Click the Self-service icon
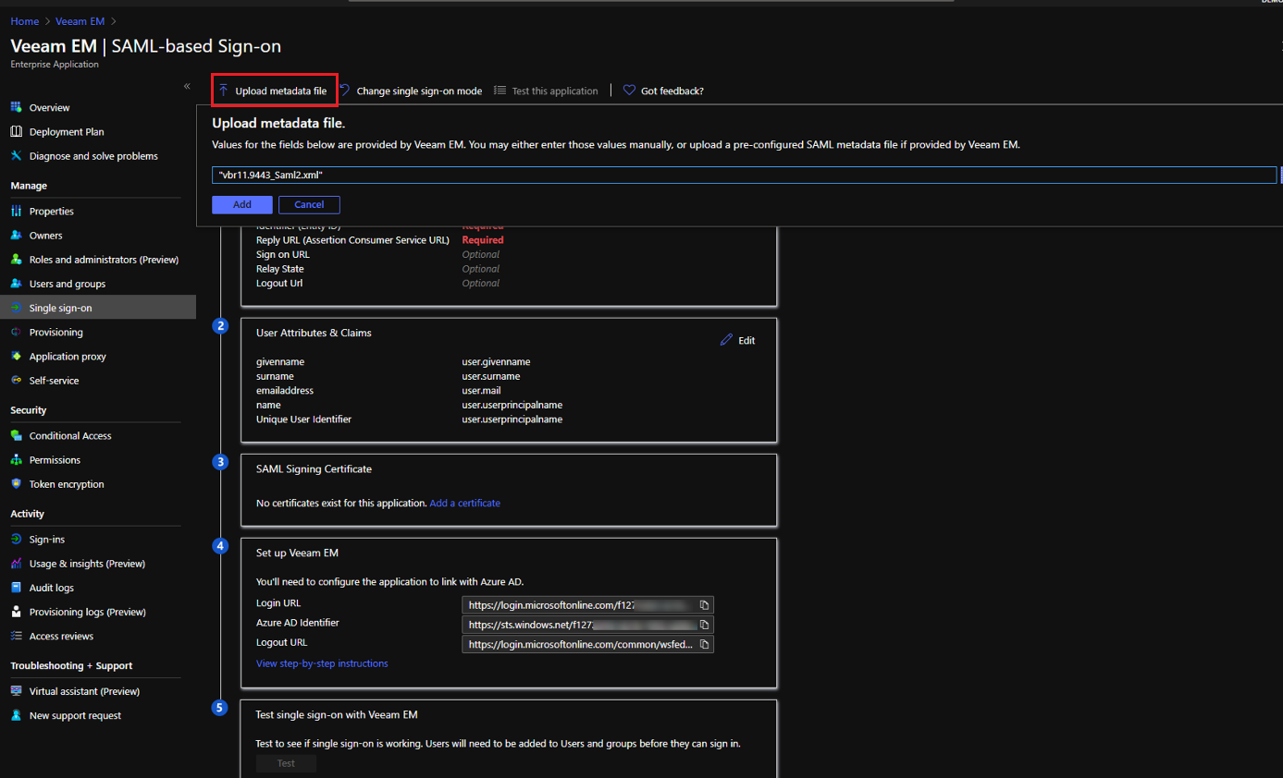Viewport: 1283px width, 778px height. [16, 380]
